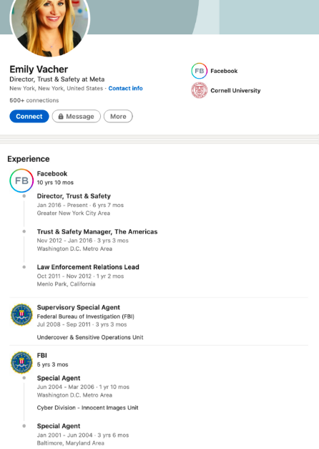
Task: Select Law Enforcement Relations Lead title
Action: click(x=88, y=267)
